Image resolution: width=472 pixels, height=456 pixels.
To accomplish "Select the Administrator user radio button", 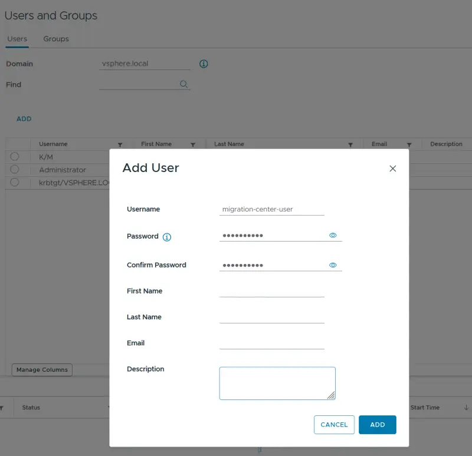I will (x=14, y=170).
